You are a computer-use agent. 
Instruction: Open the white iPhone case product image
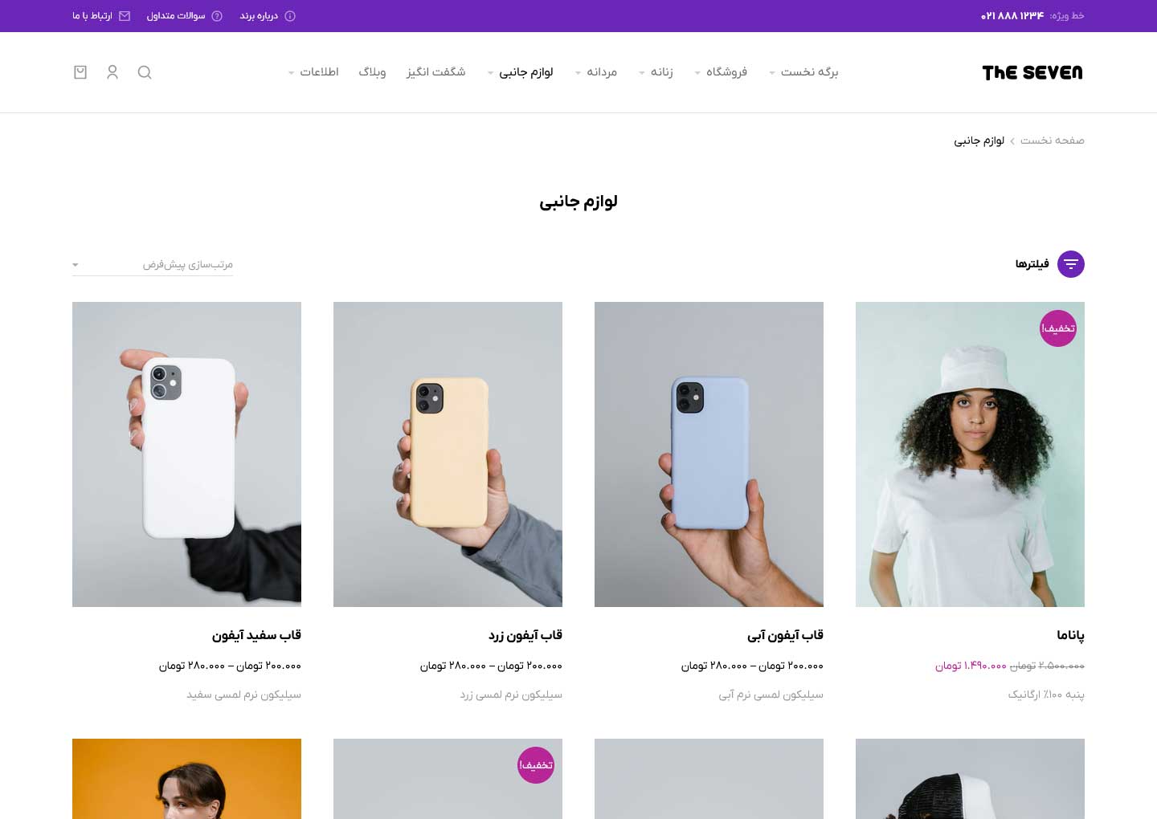click(186, 454)
